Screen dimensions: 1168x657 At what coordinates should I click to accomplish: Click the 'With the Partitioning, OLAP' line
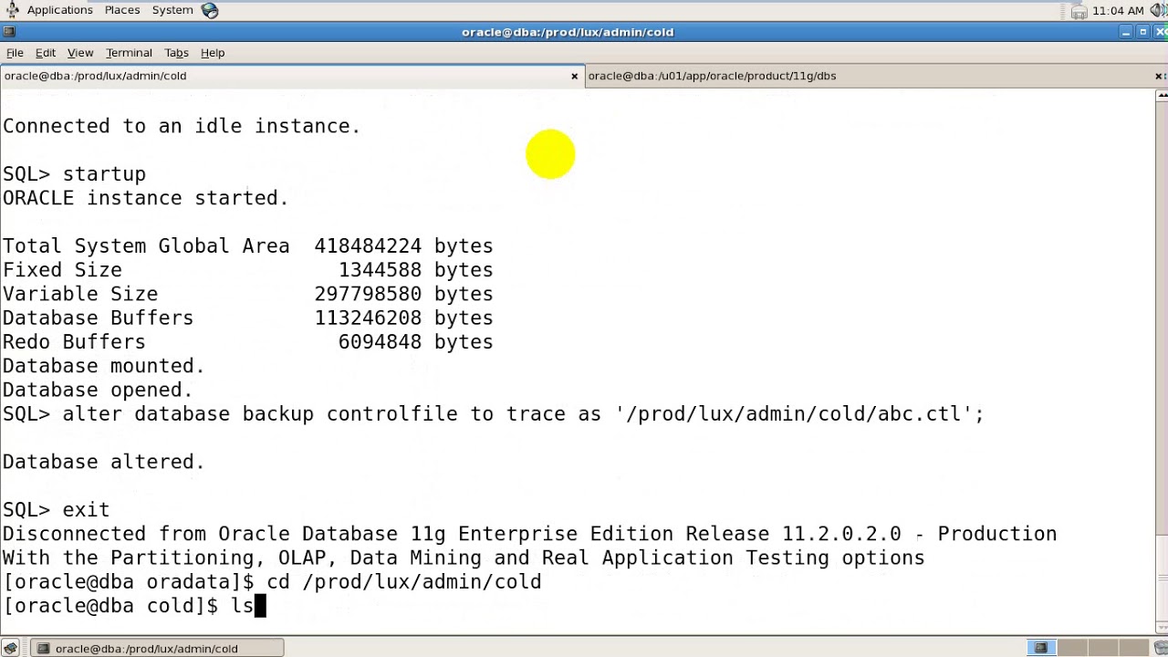click(x=464, y=558)
